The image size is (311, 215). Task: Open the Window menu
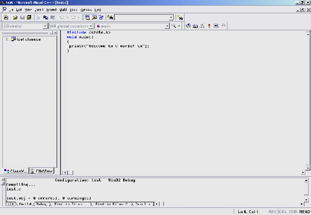[86, 10]
